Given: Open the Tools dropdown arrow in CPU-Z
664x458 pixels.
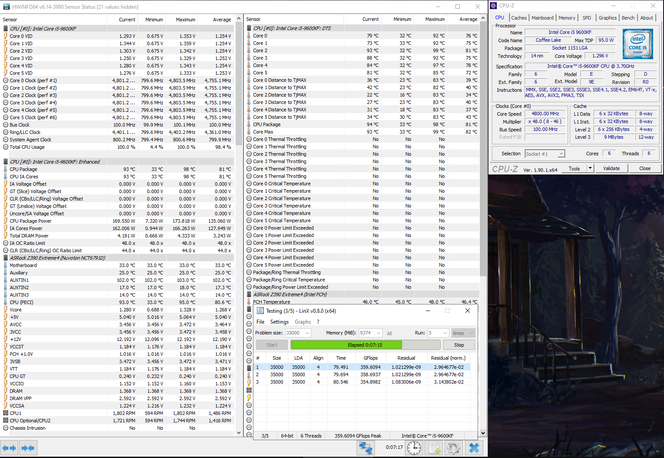Looking at the screenshot, I should [x=590, y=168].
